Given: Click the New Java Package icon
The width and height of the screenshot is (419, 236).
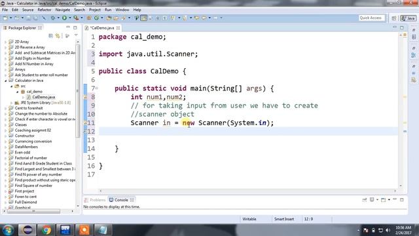Looking at the screenshot, I should [x=89, y=18].
